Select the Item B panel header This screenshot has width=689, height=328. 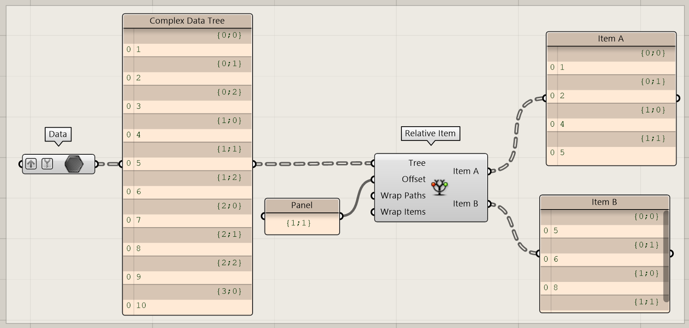604,202
